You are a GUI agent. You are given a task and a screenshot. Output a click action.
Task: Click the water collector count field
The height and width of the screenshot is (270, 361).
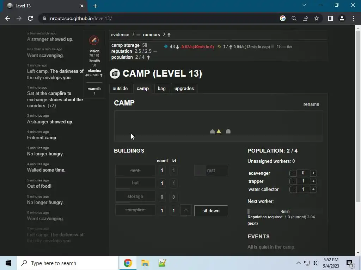coord(303,189)
